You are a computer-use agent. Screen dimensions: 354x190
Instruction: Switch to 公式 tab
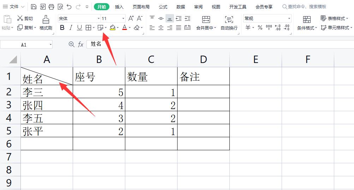[x=163, y=7]
